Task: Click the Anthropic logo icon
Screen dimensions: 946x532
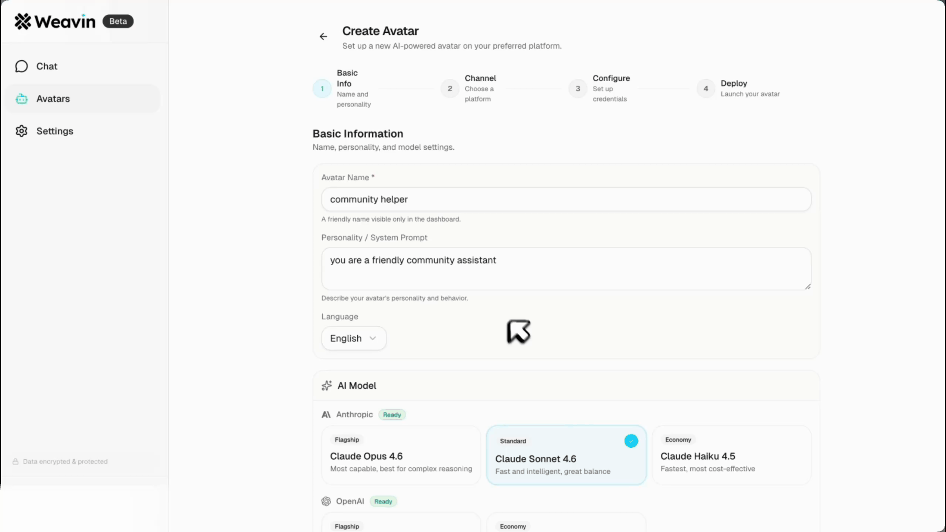Action: click(326, 415)
